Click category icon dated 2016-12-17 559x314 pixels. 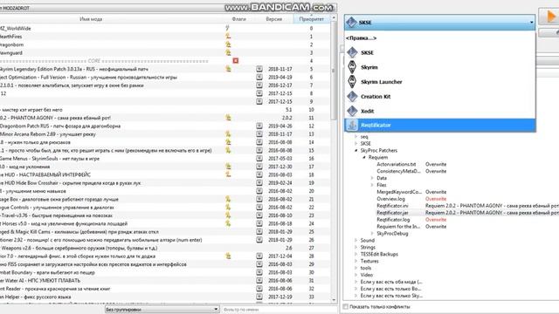pos(259,85)
